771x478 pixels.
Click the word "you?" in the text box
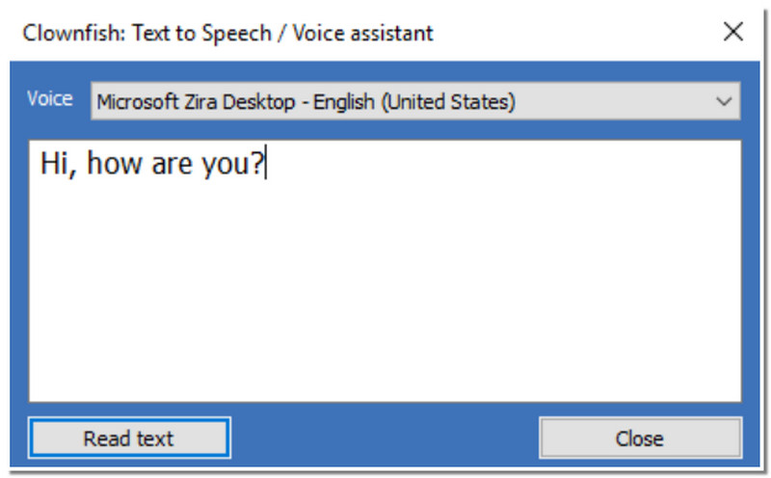click(235, 163)
